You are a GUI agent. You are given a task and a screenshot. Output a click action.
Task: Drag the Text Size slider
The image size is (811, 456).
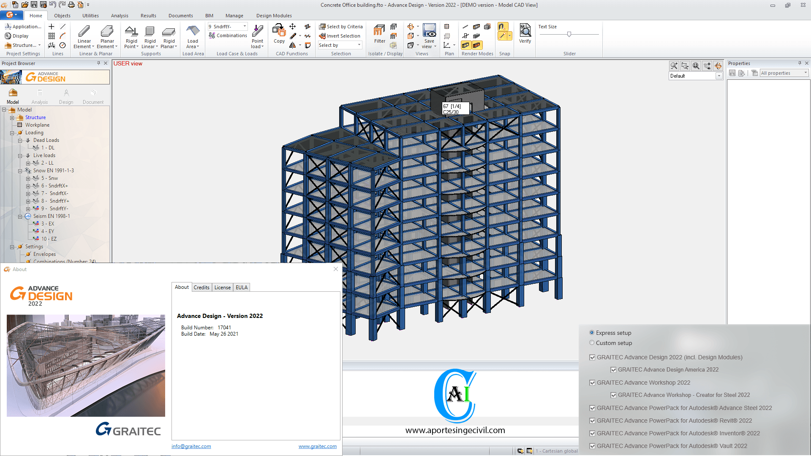tap(569, 35)
